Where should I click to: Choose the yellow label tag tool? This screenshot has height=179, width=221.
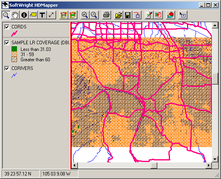click(x=33, y=15)
